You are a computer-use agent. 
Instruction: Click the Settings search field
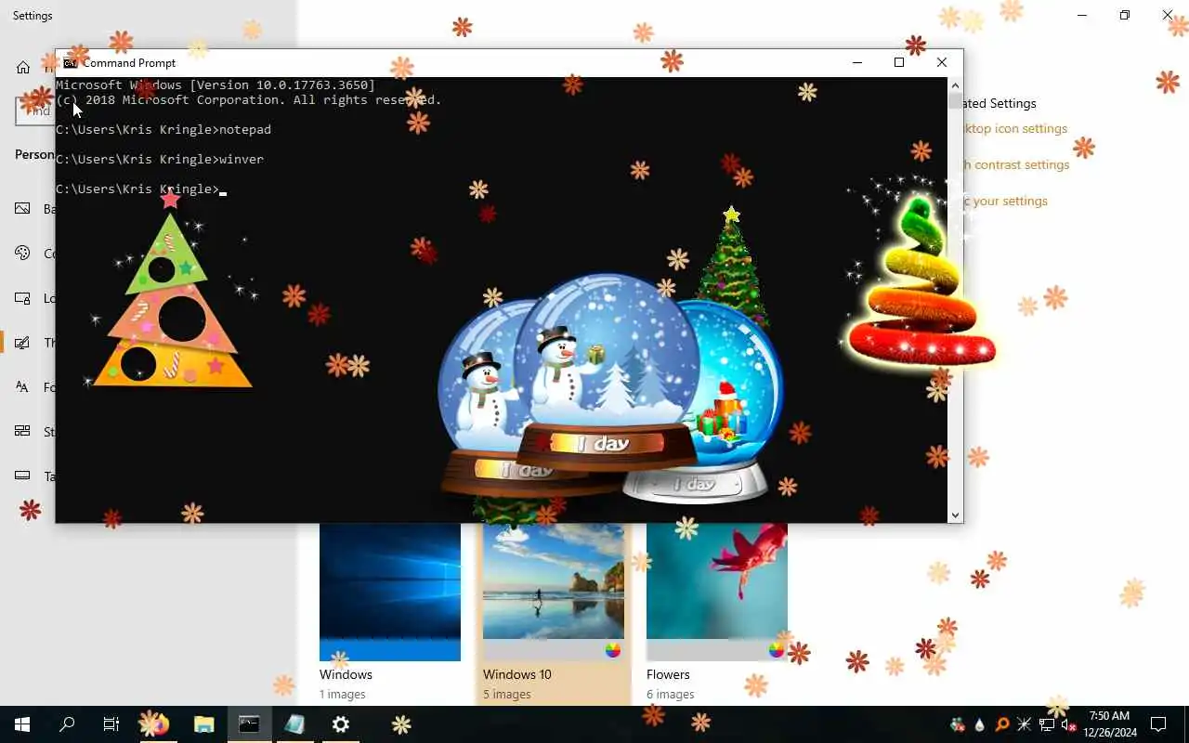[x=35, y=111]
